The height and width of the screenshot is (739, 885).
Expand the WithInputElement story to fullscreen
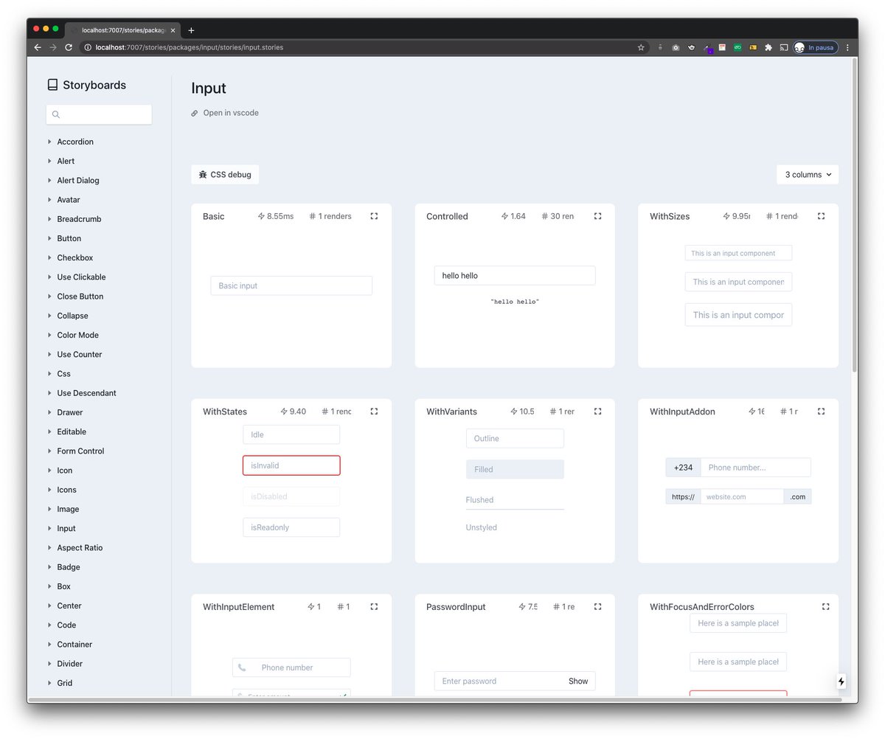point(374,606)
